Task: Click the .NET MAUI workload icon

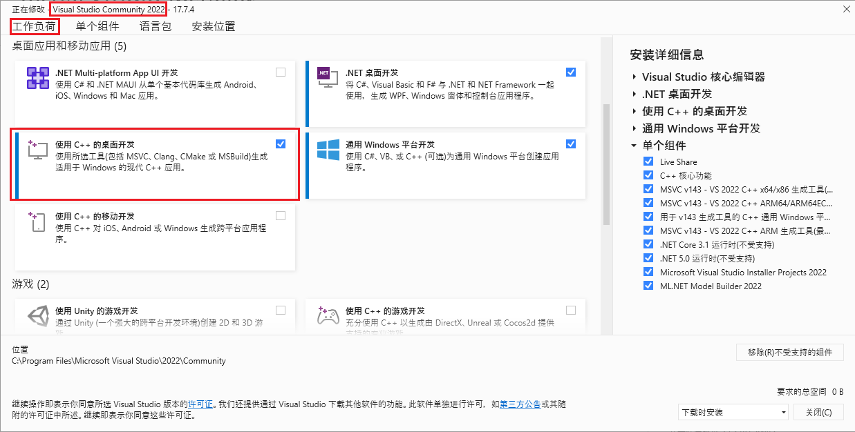Action: [x=37, y=78]
